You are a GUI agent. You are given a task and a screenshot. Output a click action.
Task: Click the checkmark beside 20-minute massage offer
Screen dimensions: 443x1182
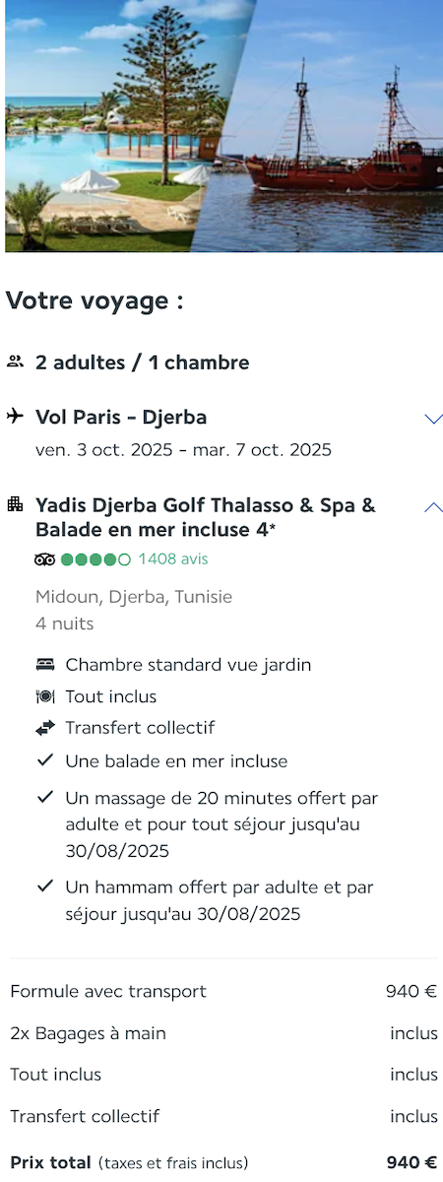click(x=45, y=797)
